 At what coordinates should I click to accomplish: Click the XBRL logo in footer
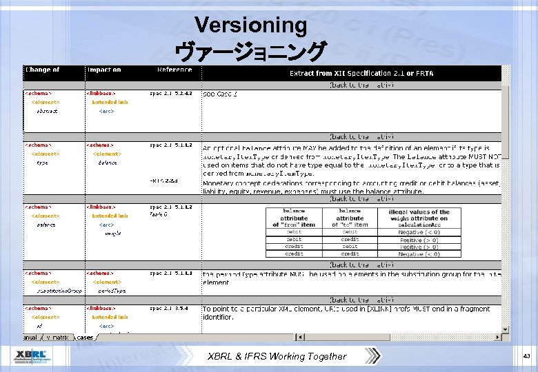coord(32,356)
